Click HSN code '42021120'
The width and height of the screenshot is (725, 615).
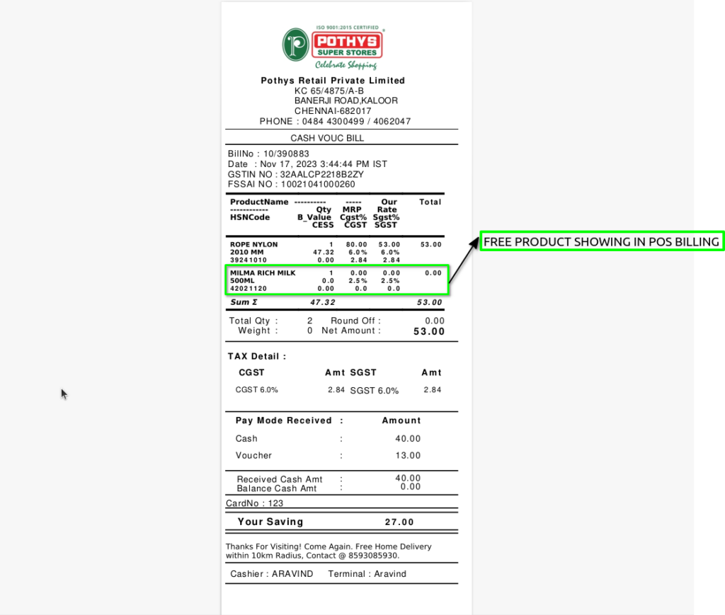(x=249, y=289)
